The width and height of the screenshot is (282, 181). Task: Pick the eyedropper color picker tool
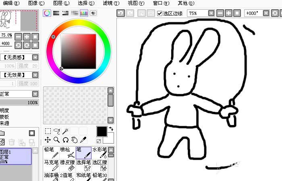83,140
